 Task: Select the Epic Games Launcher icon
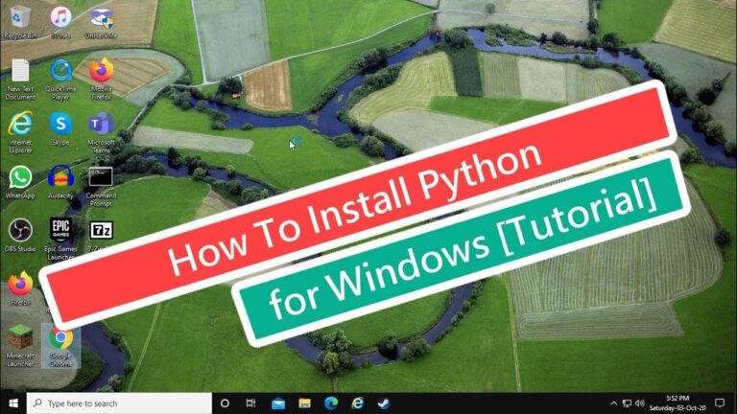pyautogui.click(x=60, y=239)
